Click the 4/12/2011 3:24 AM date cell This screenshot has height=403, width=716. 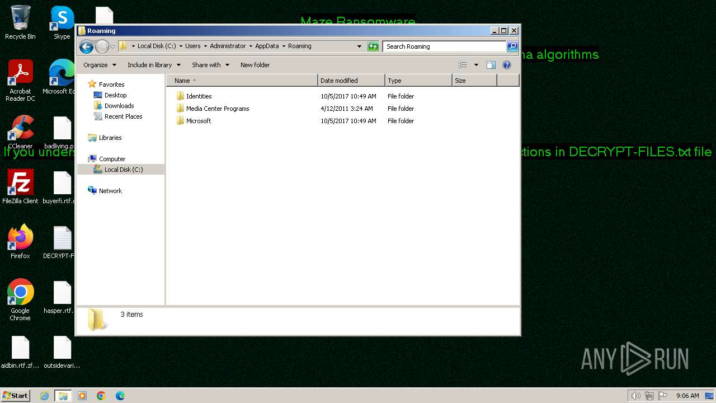point(347,109)
